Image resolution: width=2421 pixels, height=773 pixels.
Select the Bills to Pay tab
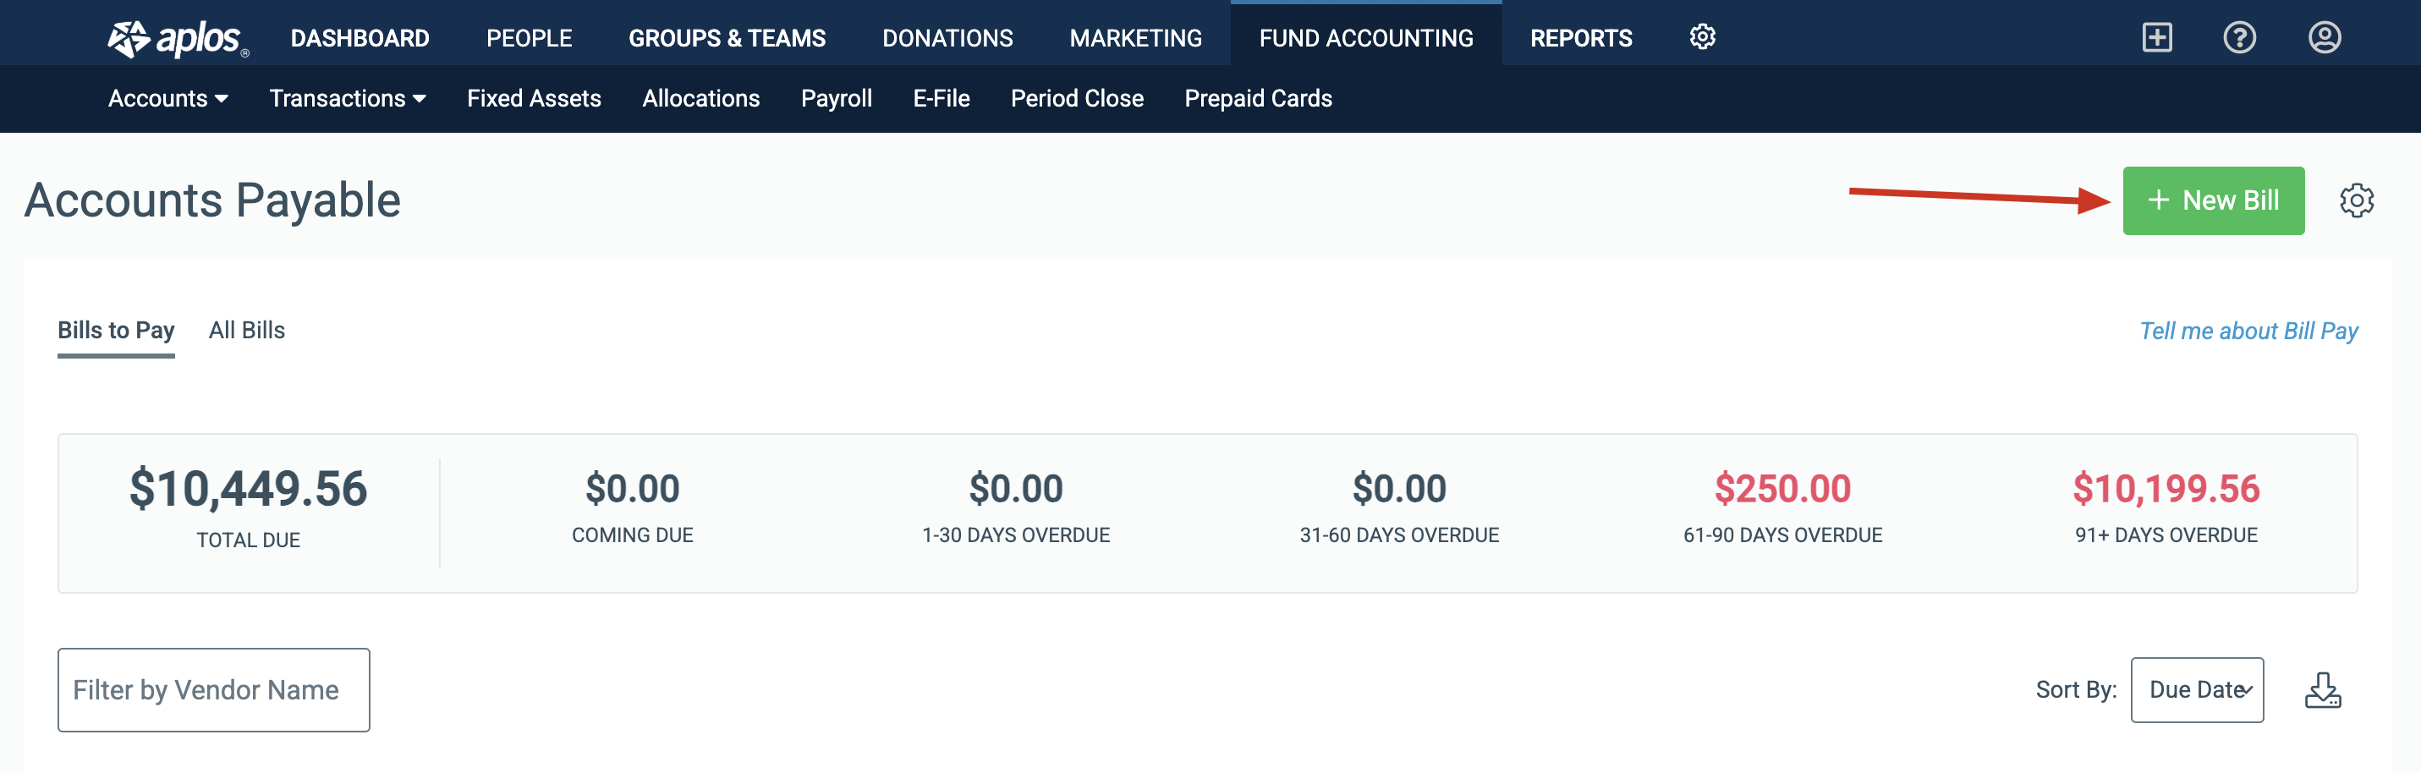point(116,330)
